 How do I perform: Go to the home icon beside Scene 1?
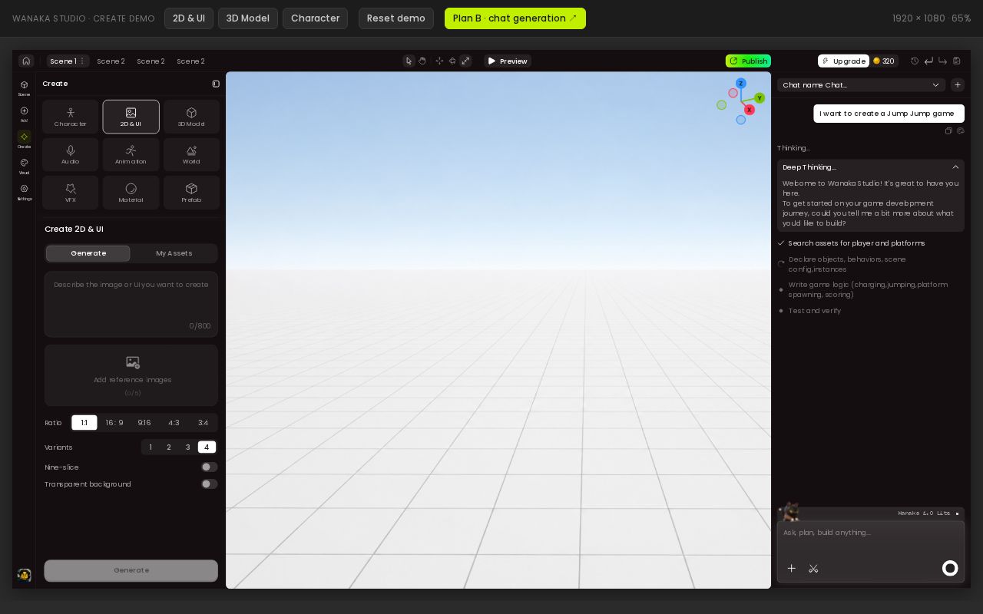[26, 61]
